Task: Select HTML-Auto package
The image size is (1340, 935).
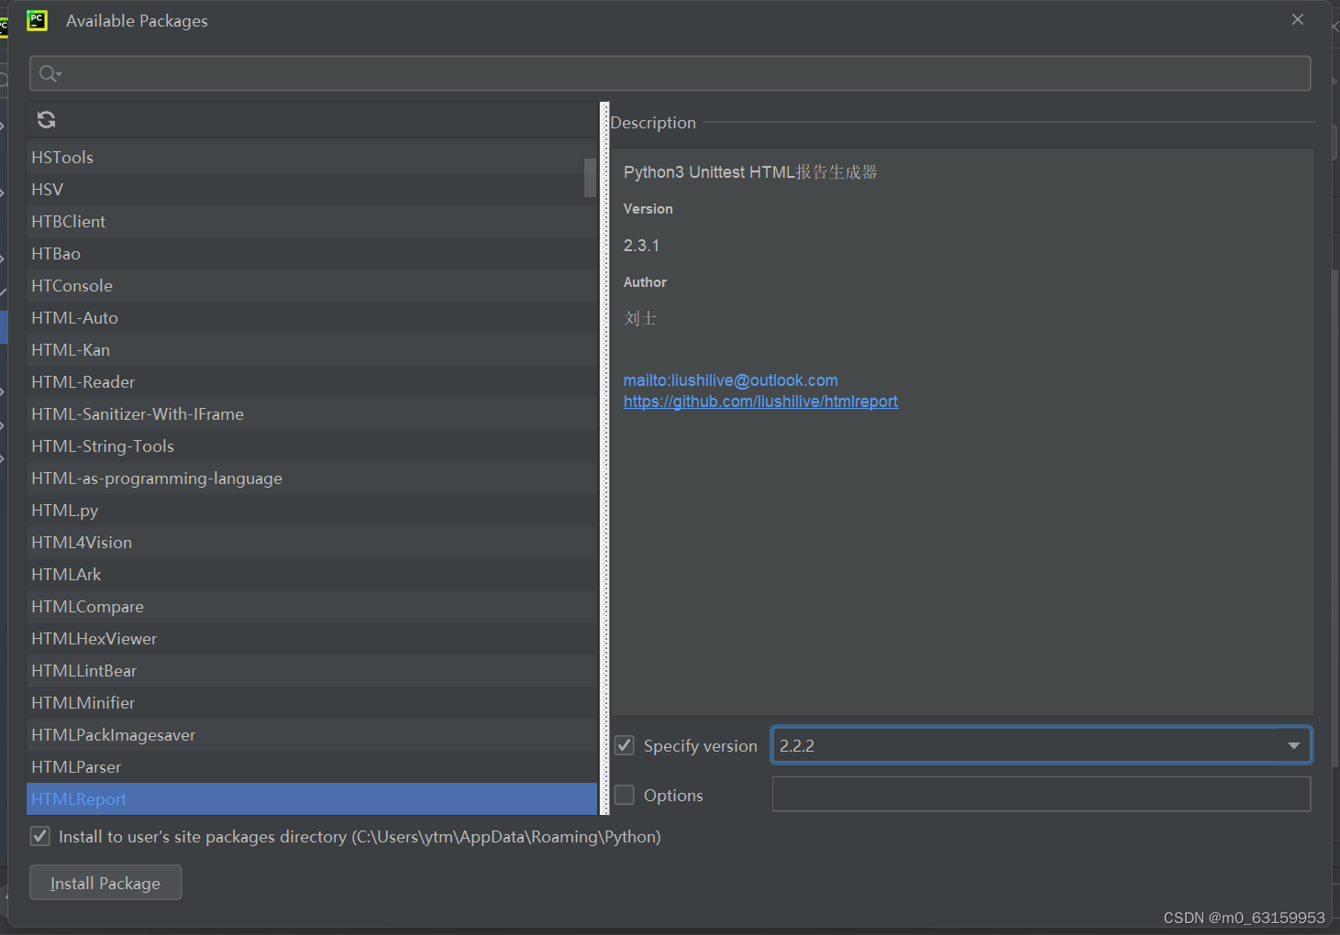Action: coord(312,318)
